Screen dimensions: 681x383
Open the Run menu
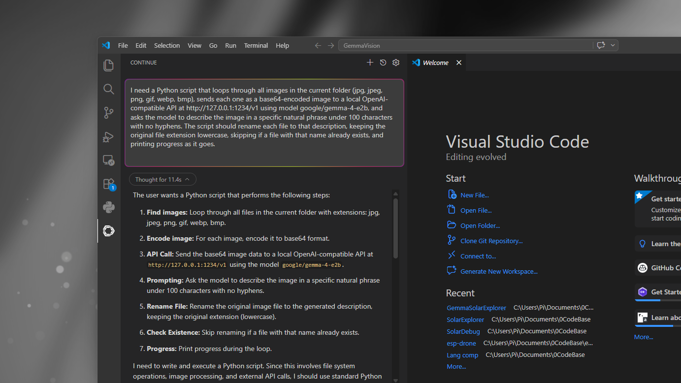coord(230,45)
